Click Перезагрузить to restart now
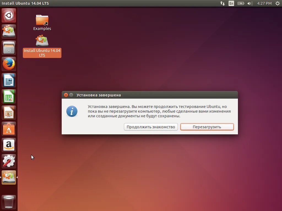282x211 pixels. [x=207, y=127]
